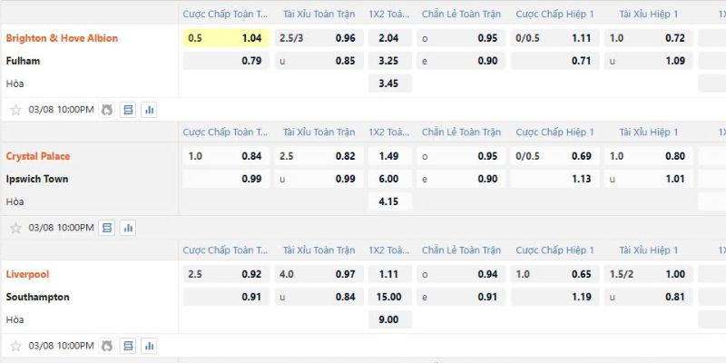Image resolution: width=726 pixels, height=363 pixels.
Task: View statistics chart icon for Crystal Palace match
Action: tap(128, 228)
